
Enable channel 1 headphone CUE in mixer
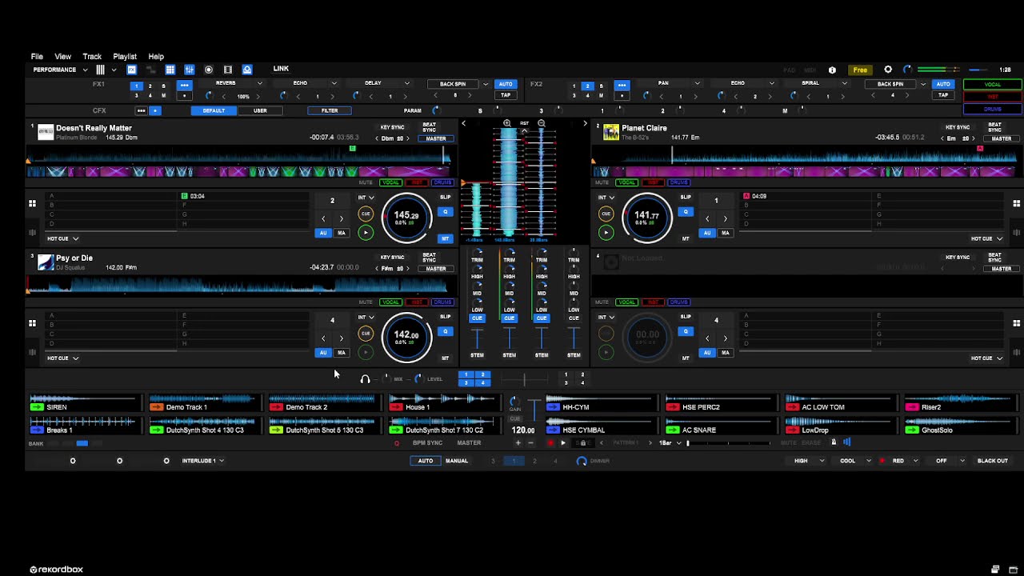pyautogui.click(x=477, y=318)
